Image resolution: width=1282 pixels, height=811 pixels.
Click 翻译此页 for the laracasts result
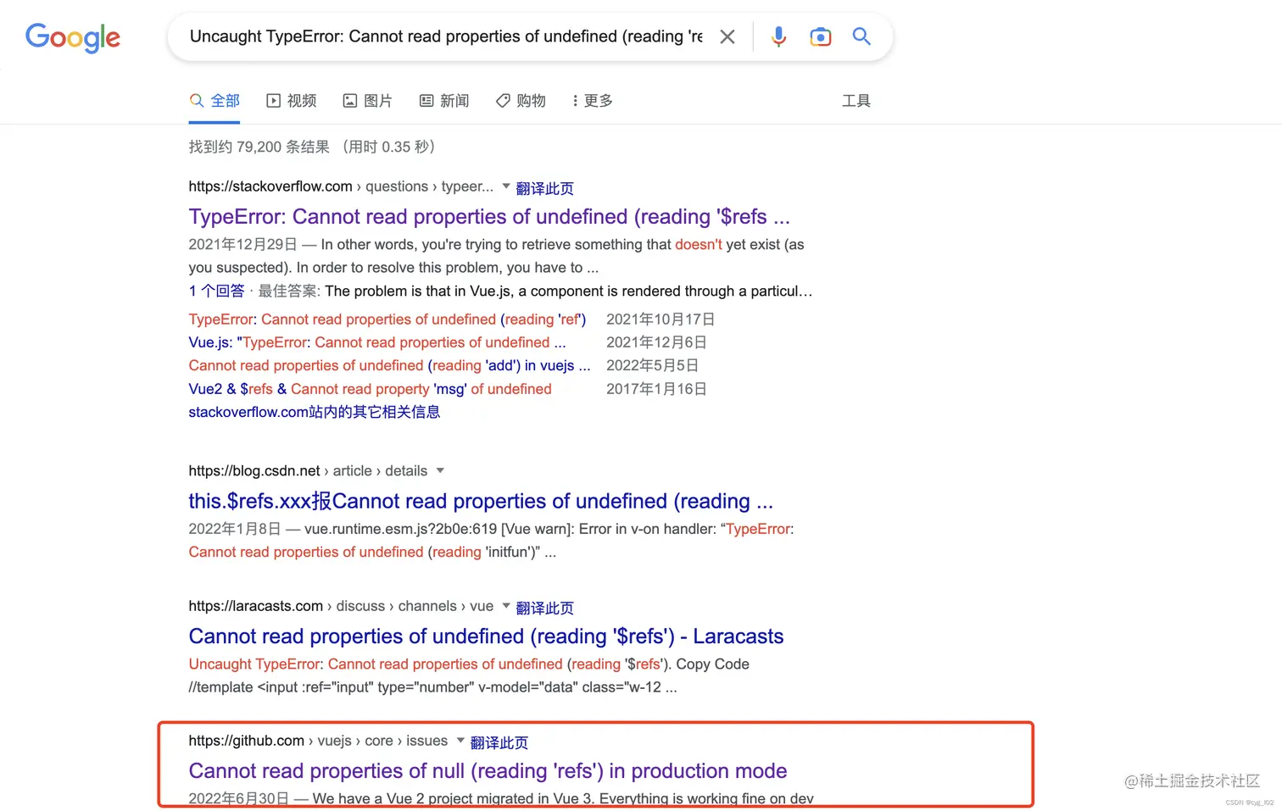pos(545,608)
